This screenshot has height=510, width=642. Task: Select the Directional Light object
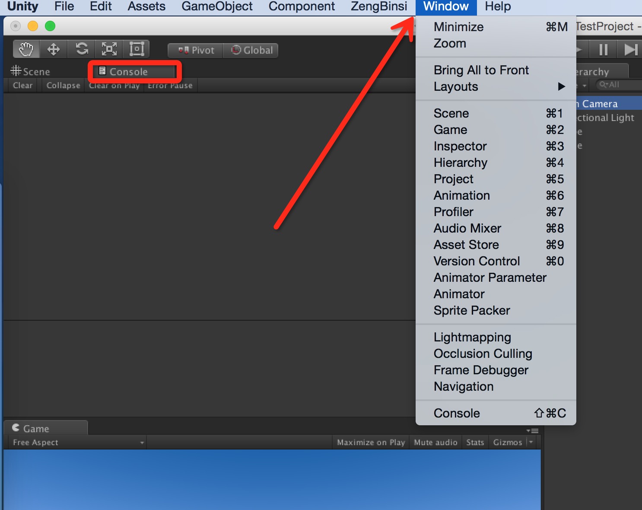tap(609, 118)
